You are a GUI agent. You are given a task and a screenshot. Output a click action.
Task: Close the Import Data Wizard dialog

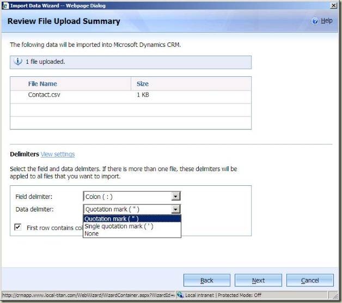tap(333, 5)
